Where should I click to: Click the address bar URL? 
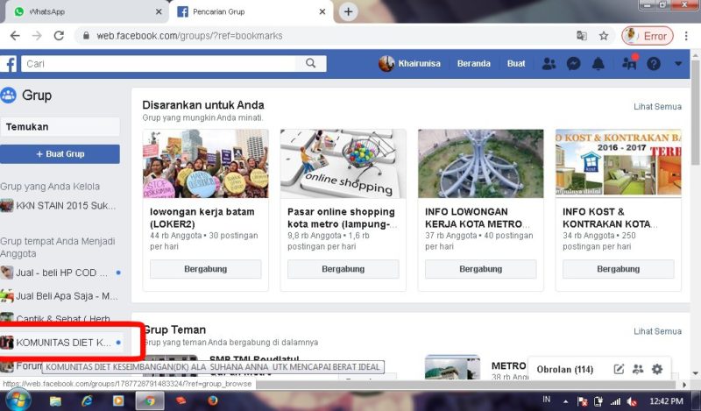[189, 36]
